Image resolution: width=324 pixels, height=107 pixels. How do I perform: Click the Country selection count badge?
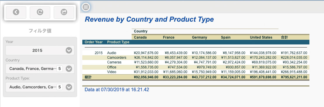tap(60, 69)
